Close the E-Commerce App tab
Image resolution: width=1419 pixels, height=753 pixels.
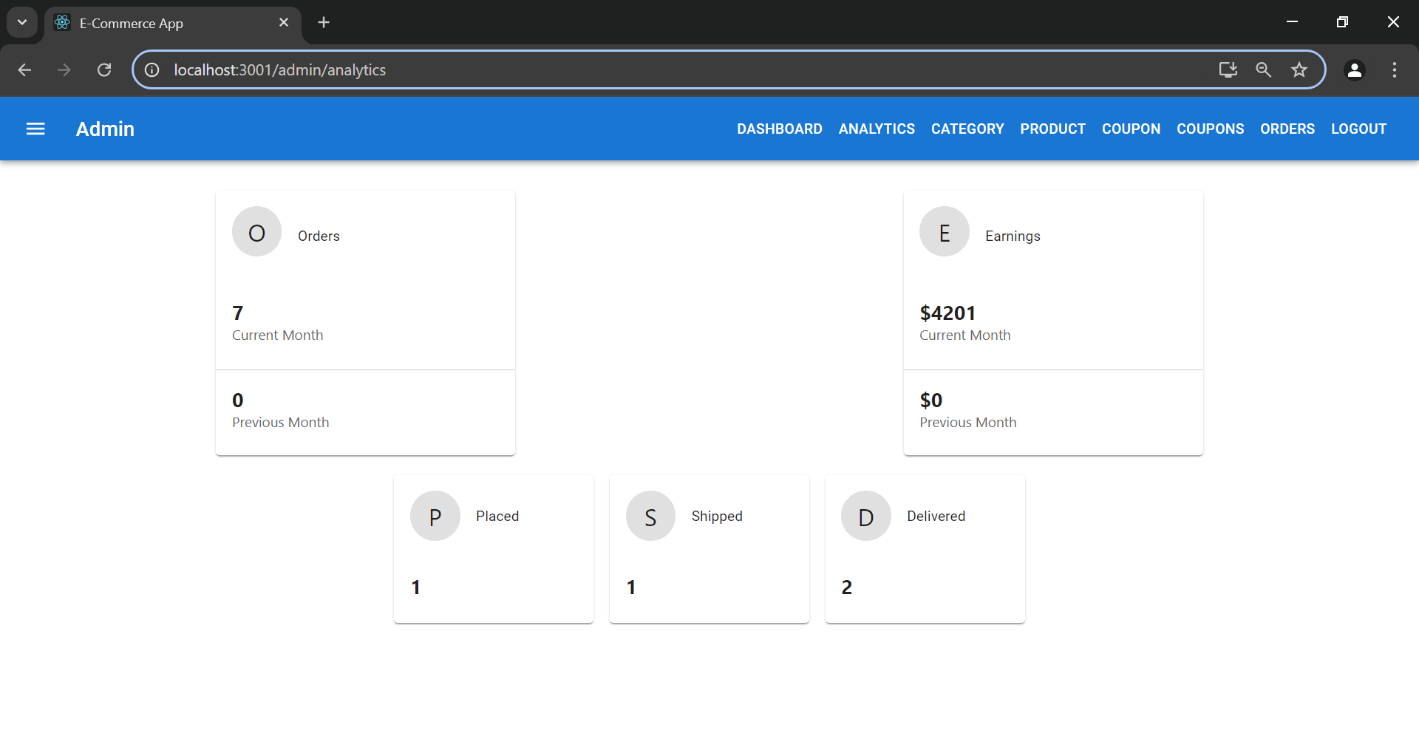click(284, 23)
